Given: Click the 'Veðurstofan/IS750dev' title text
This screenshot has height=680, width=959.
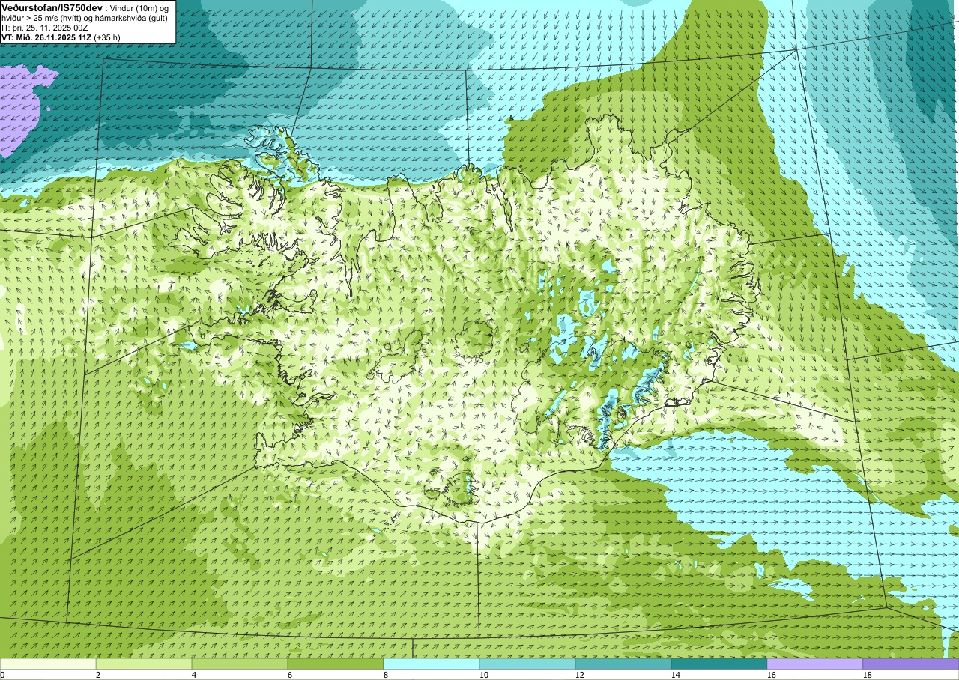Looking at the screenshot, I should (x=52, y=7).
